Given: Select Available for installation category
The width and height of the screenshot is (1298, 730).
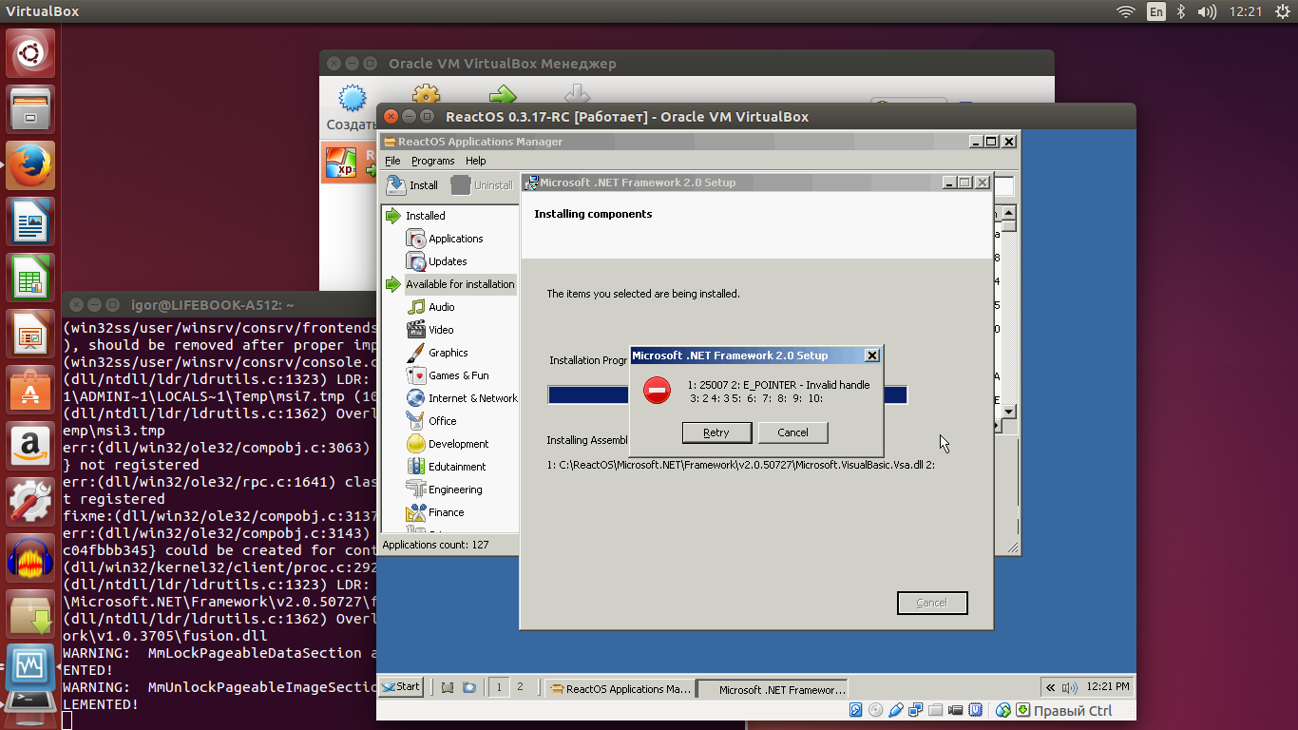Looking at the screenshot, I should 460,284.
